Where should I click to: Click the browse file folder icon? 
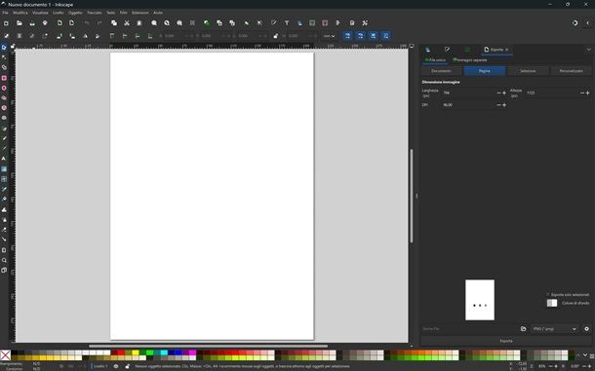click(x=523, y=329)
